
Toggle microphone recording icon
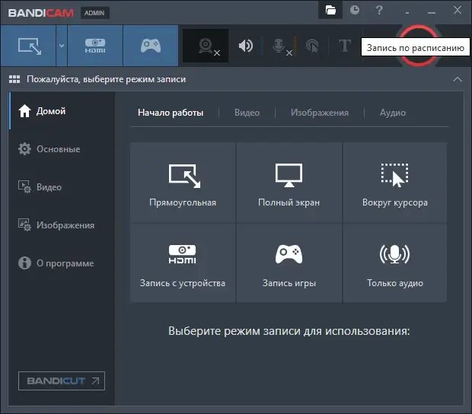[279, 46]
